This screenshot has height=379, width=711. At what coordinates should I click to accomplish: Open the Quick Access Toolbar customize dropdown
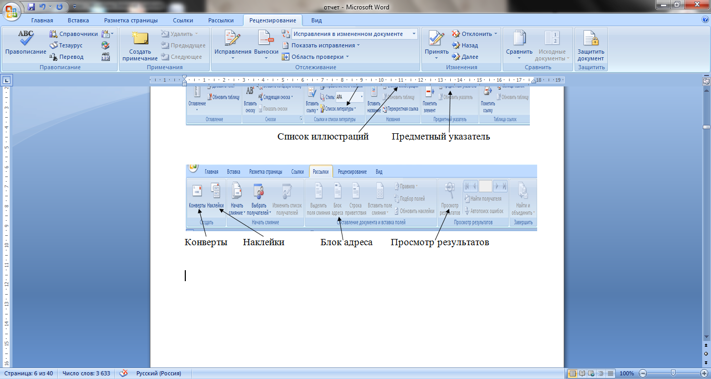(x=73, y=7)
